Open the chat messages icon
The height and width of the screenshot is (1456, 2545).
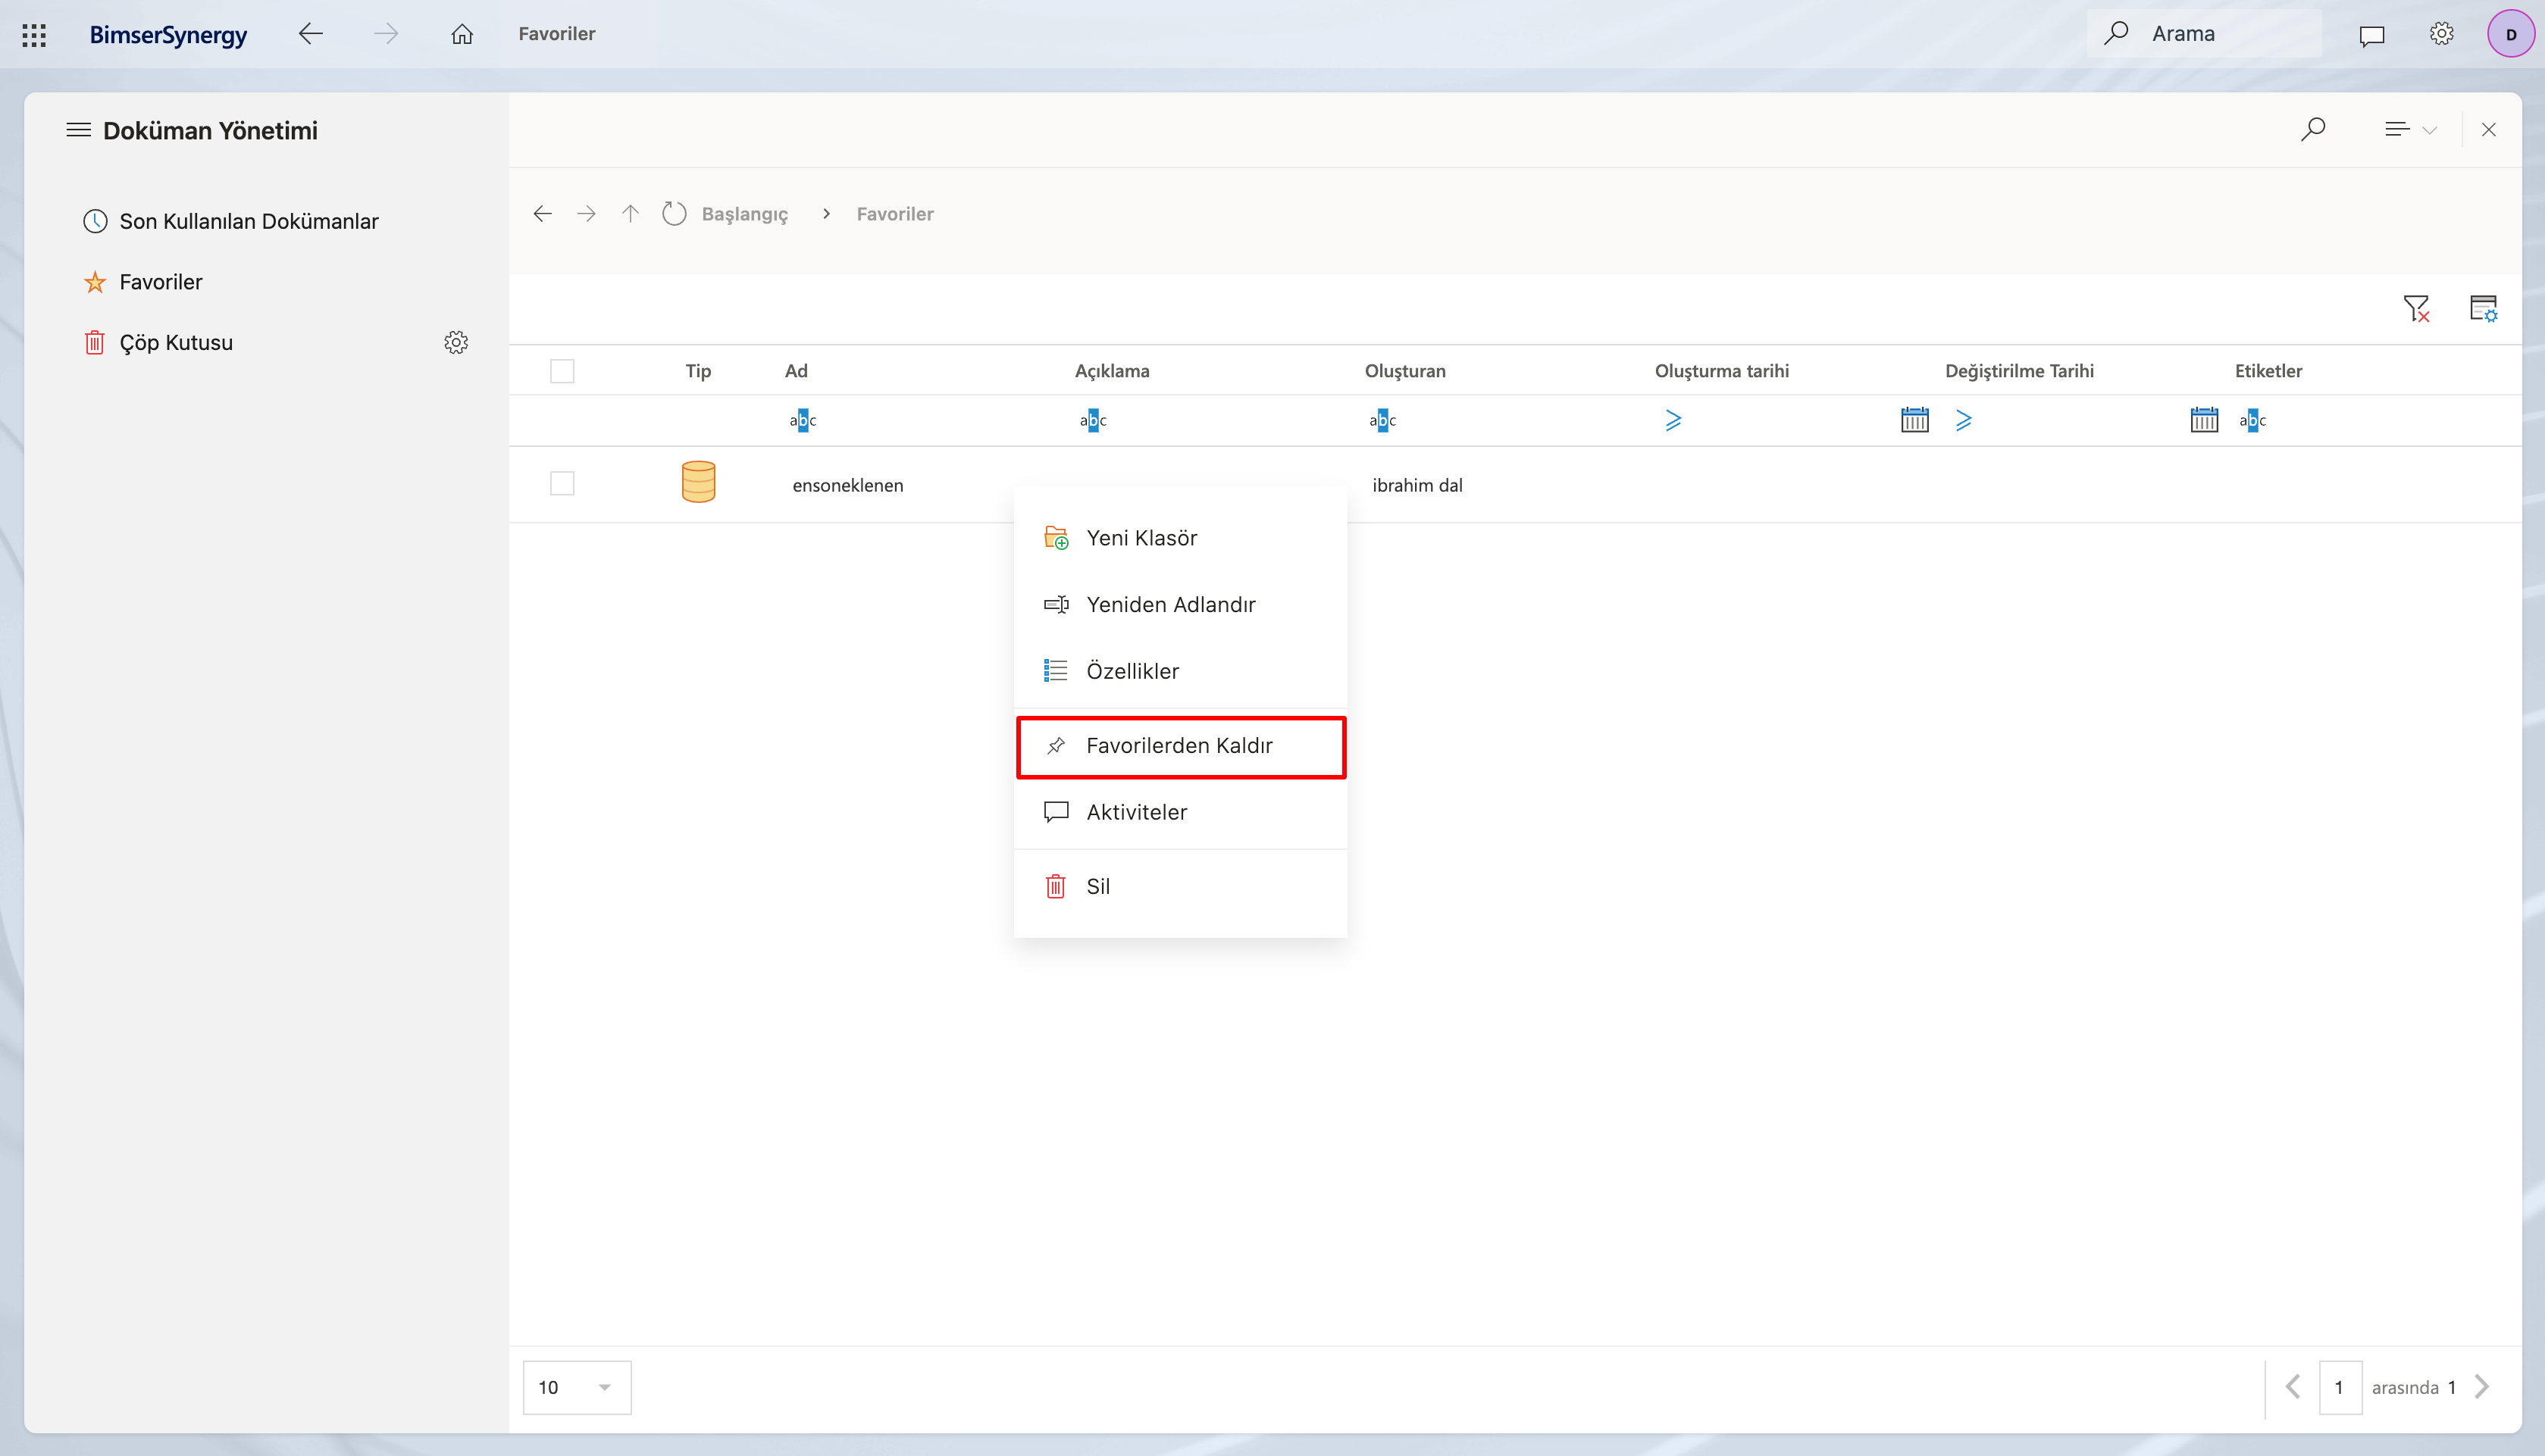(2372, 35)
